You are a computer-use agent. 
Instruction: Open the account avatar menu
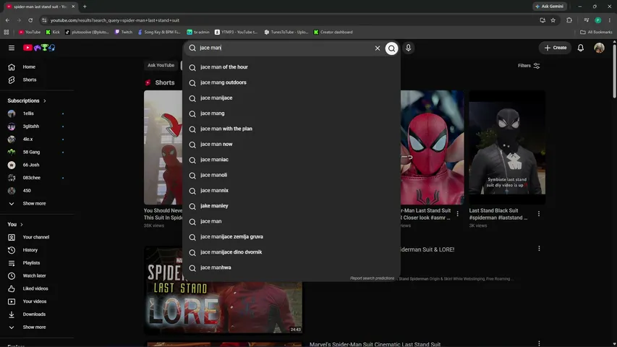599,48
